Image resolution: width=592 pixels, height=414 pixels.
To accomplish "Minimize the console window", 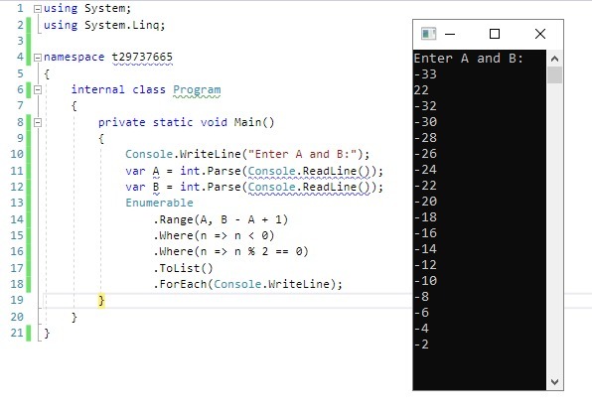I will pos(450,34).
